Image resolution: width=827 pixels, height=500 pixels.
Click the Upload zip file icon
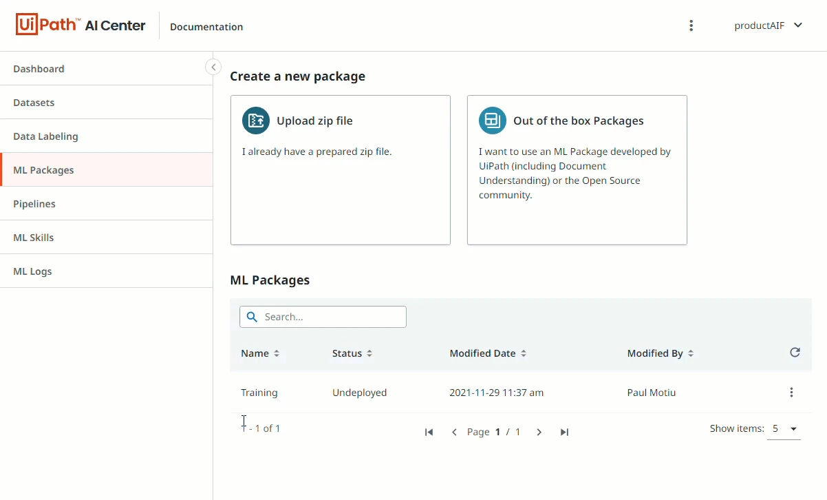click(x=256, y=121)
